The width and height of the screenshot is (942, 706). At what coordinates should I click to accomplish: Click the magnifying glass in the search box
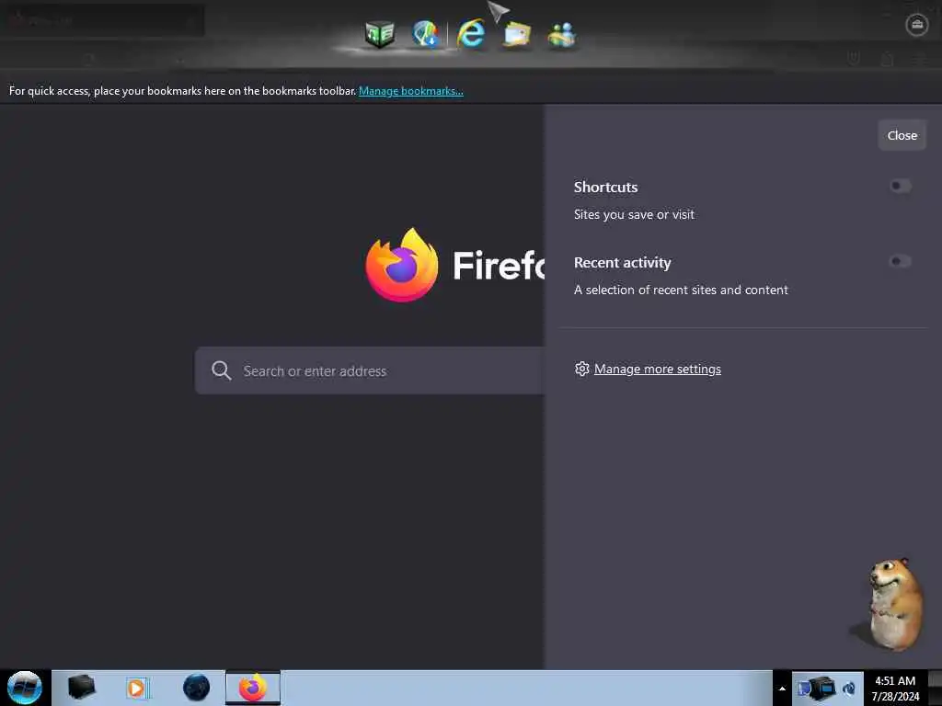pos(221,370)
